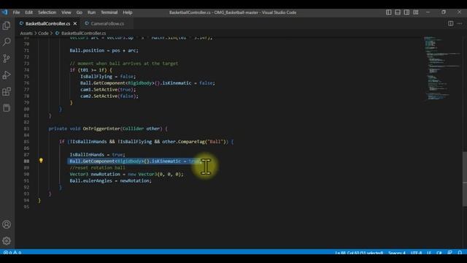Open the editor More Actions ellipsis

click(460, 23)
